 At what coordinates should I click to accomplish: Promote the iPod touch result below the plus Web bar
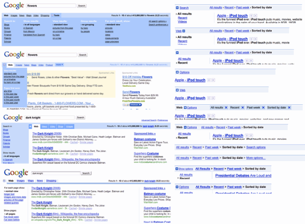click(x=209, y=98)
